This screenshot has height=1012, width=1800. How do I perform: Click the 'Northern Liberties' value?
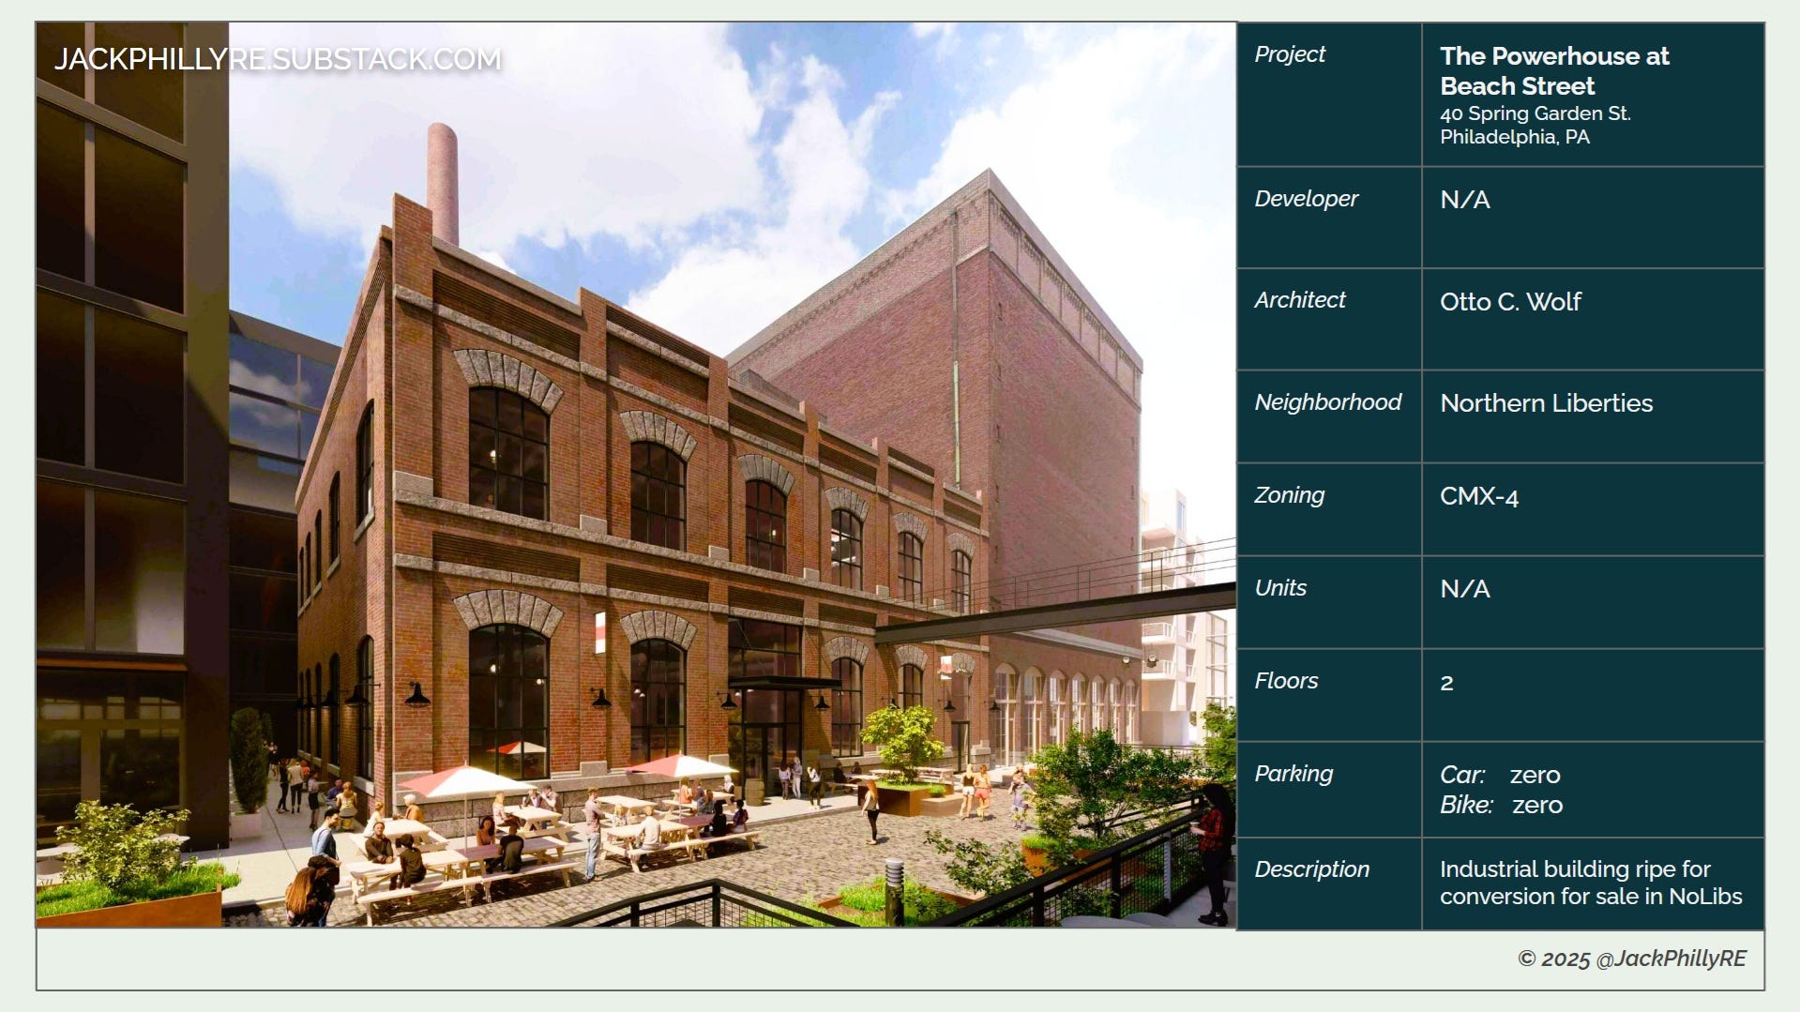click(1546, 403)
